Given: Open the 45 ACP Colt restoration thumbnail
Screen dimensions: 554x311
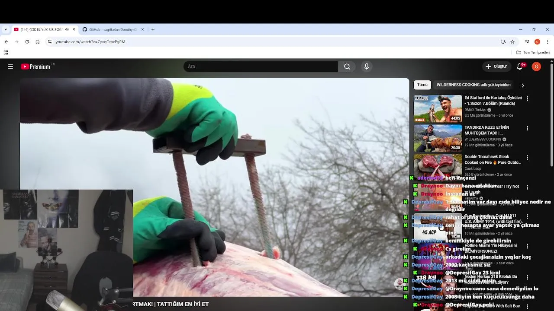Looking at the screenshot, I should click(438, 227).
